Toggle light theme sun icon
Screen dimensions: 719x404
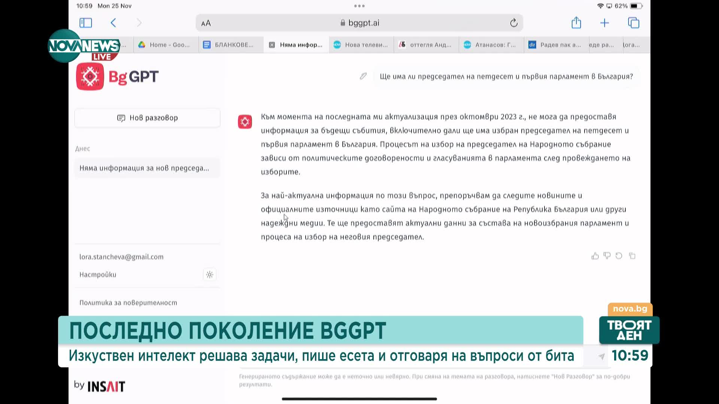(210, 275)
